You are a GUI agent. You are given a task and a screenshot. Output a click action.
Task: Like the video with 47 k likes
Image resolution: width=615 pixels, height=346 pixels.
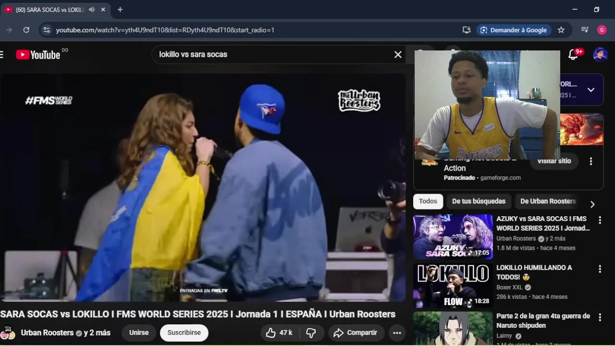click(x=279, y=333)
